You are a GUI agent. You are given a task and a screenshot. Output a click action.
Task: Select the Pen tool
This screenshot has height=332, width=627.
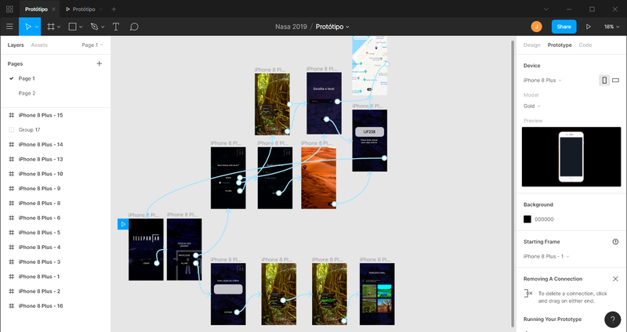94,27
